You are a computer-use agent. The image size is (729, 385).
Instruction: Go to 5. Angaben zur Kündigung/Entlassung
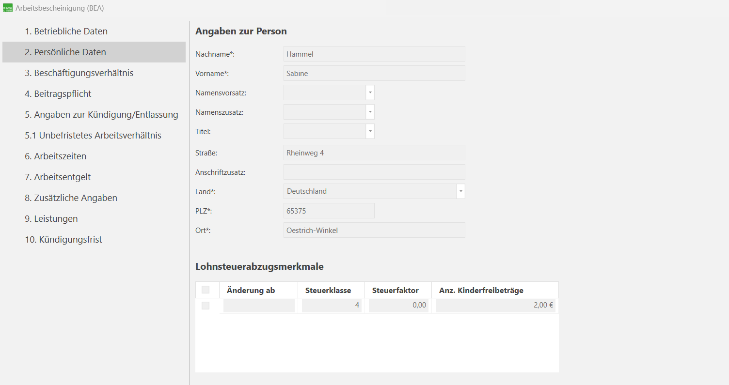point(102,114)
